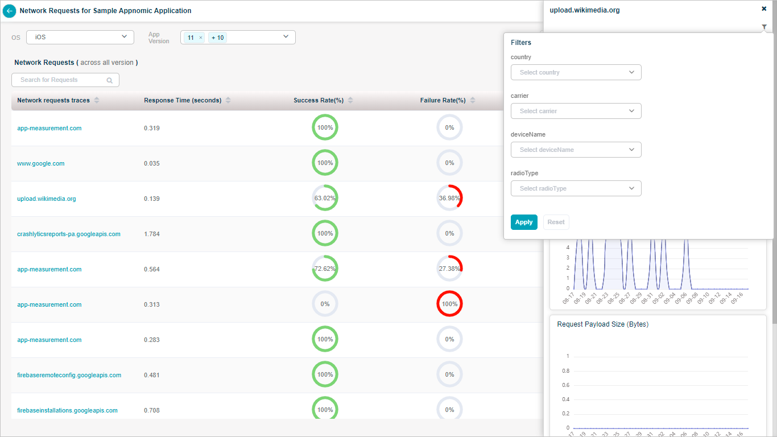Image resolution: width=777 pixels, height=437 pixels.
Task: Sort by Response Time column
Action: pyautogui.click(x=228, y=100)
